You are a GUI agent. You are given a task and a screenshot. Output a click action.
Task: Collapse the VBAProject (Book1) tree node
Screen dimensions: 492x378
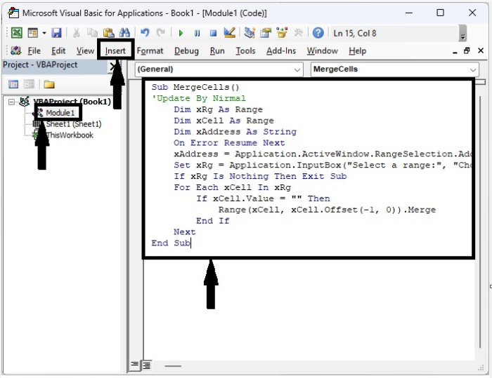[11, 102]
